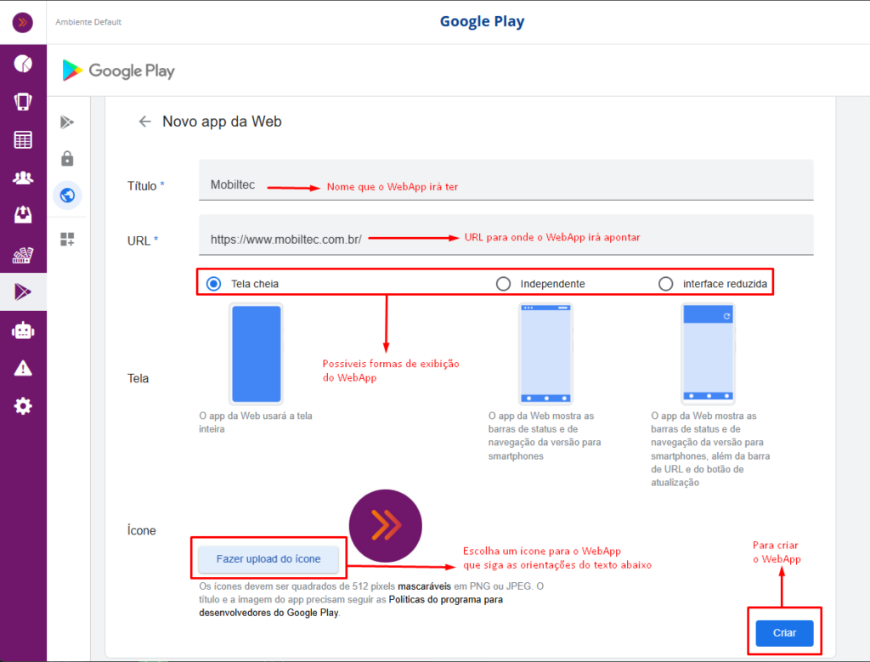Open Políticas do programa para desenvolvedores link

(351, 607)
